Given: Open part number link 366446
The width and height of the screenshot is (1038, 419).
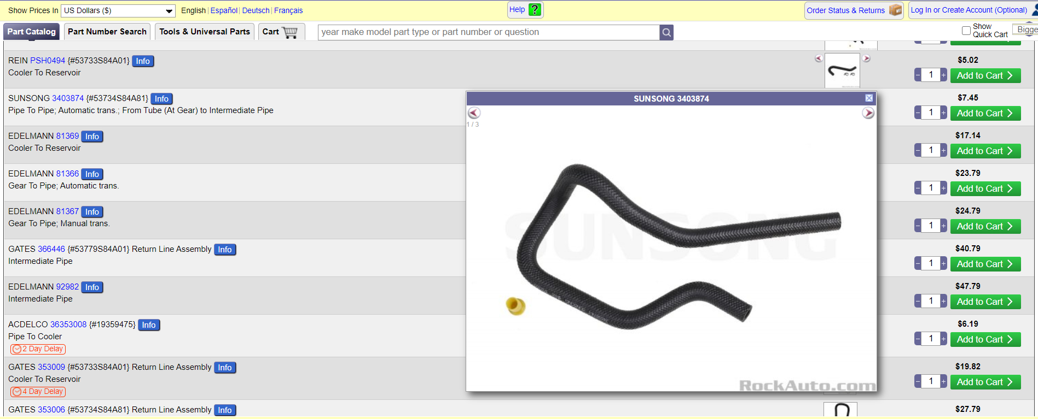Looking at the screenshot, I should coord(51,249).
